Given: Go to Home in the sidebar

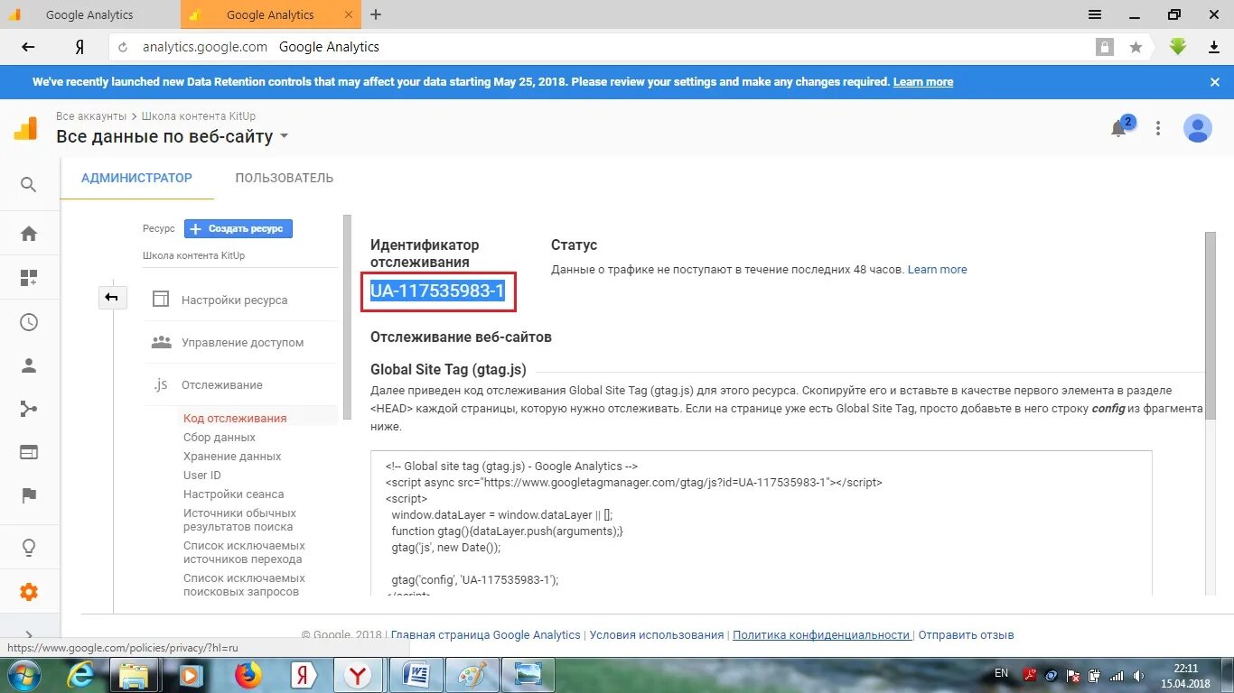Looking at the screenshot, I should 29,234.
